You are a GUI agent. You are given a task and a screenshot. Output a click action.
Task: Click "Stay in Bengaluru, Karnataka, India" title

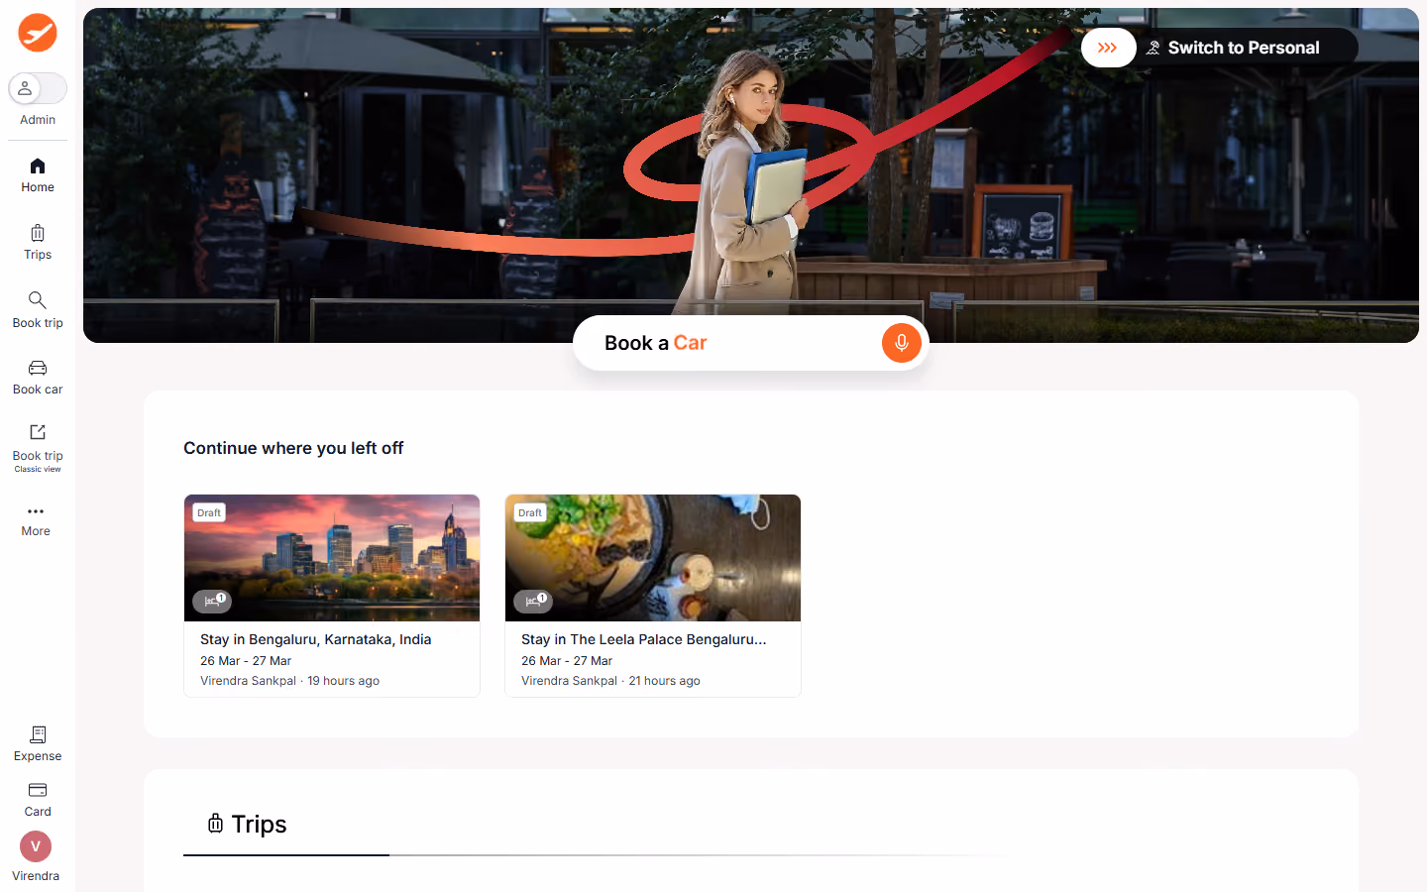coord(316,639)
